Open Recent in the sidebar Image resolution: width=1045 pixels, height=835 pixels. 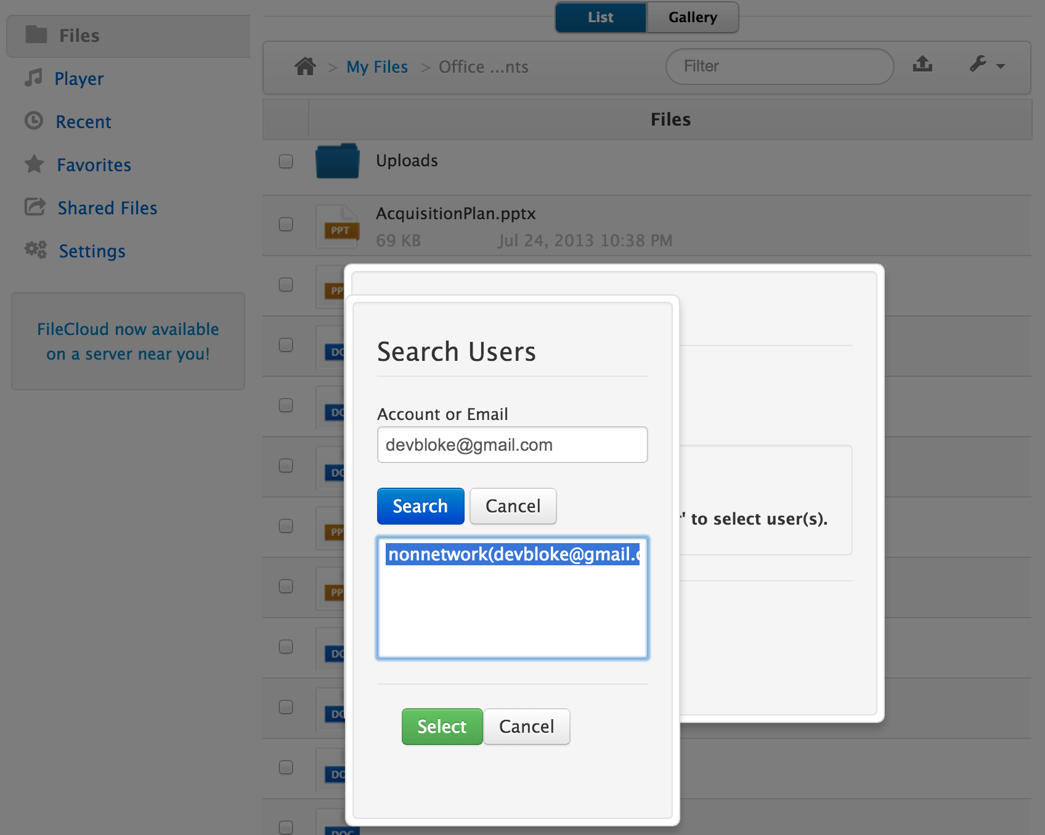[83, 122]
